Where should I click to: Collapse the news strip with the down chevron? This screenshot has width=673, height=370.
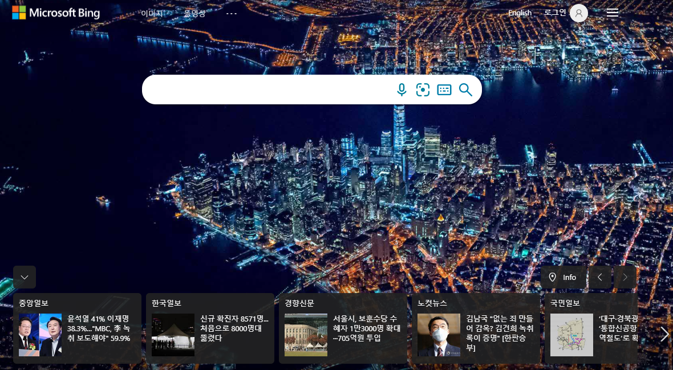pyautogui.click(x=25, y=277)
